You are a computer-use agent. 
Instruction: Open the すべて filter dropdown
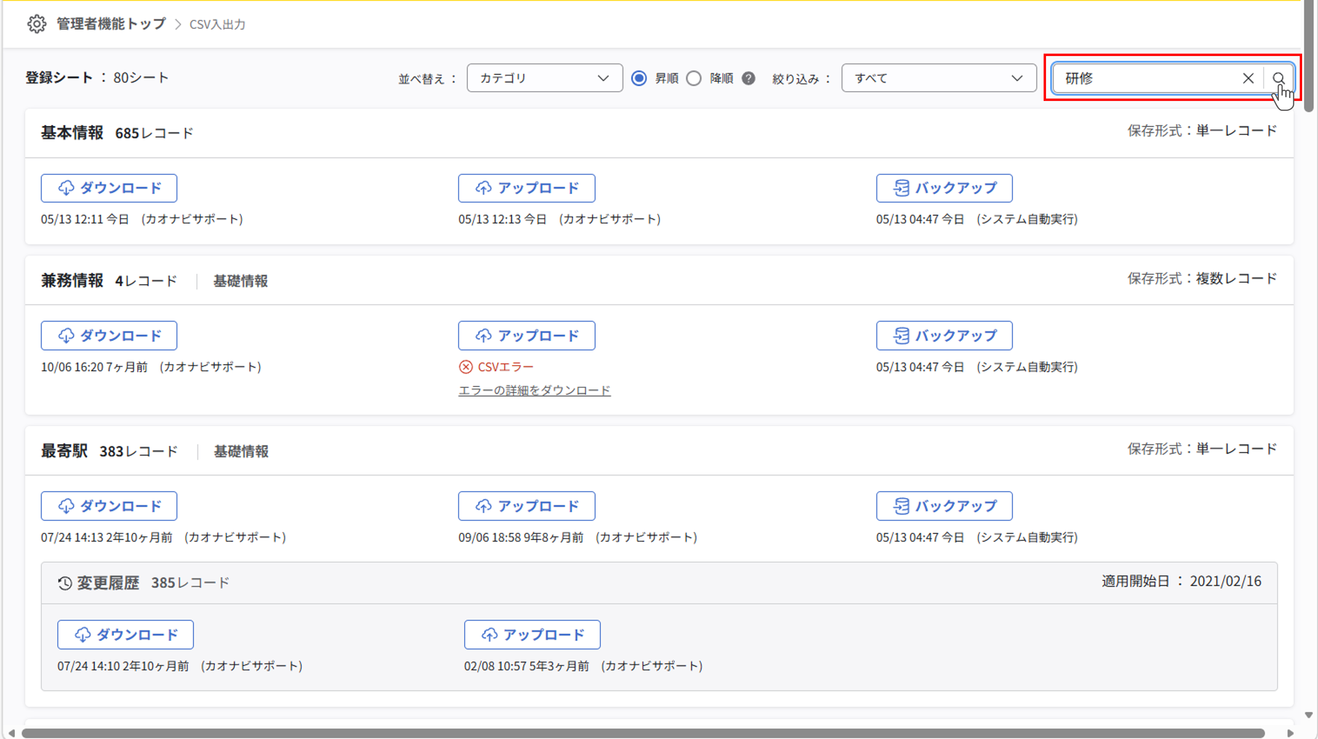[939, 78]
